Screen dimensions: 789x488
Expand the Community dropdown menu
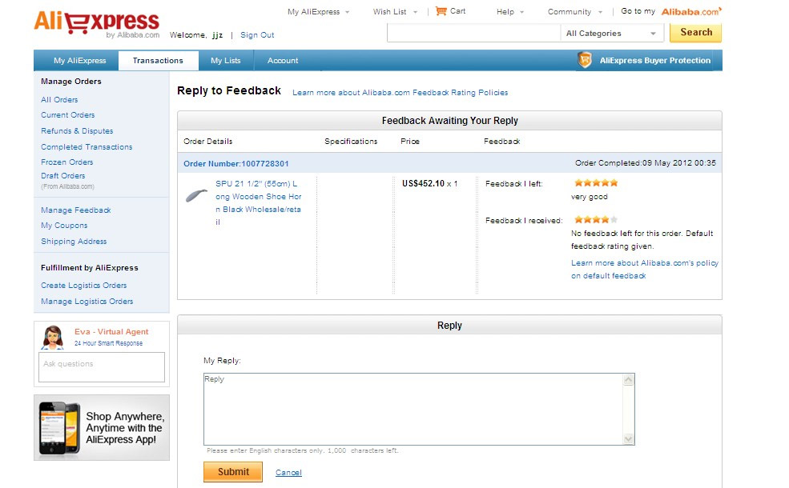tap(574, 12)
